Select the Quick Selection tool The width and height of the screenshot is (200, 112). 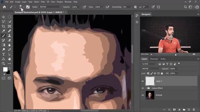9,21
